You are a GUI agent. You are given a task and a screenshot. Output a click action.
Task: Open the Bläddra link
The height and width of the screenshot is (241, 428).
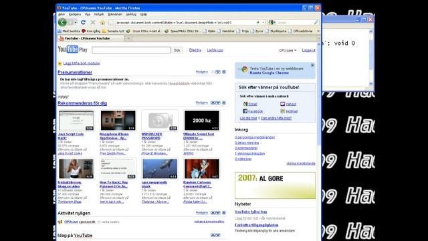pos(195,50)
